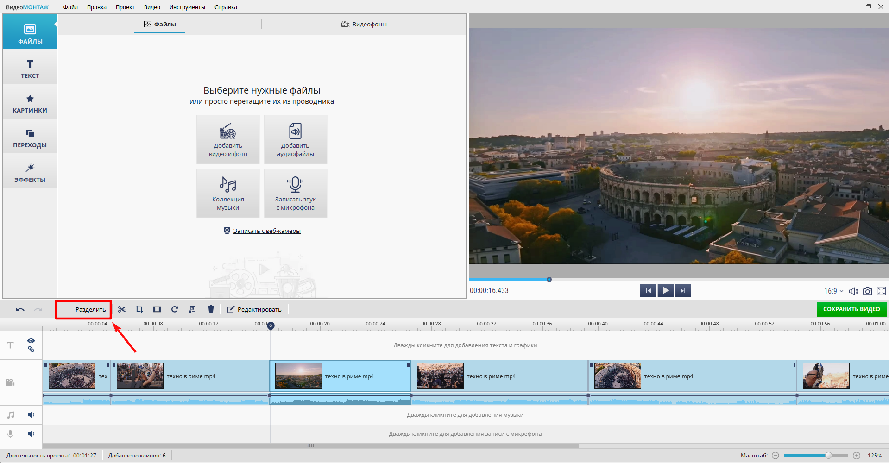Expand the 16:9 aspect ratio dropdown
Image resolution: width=889 pixels, height=463 pixels.
click(833, 291)
